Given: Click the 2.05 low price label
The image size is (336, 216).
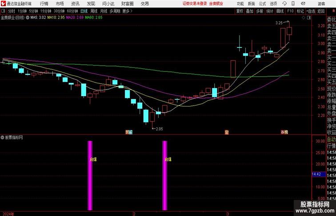Looking at the screenshot, I should coord(159,129).
